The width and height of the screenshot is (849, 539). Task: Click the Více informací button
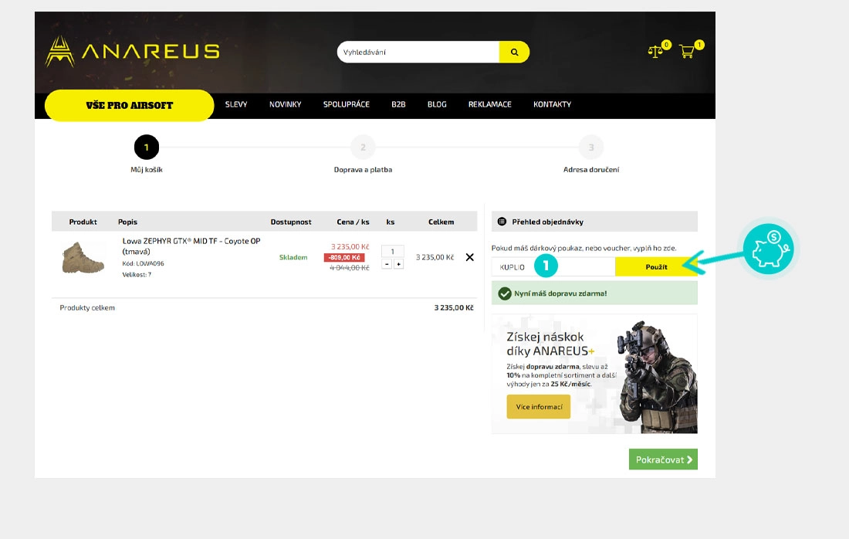[539, 407]
